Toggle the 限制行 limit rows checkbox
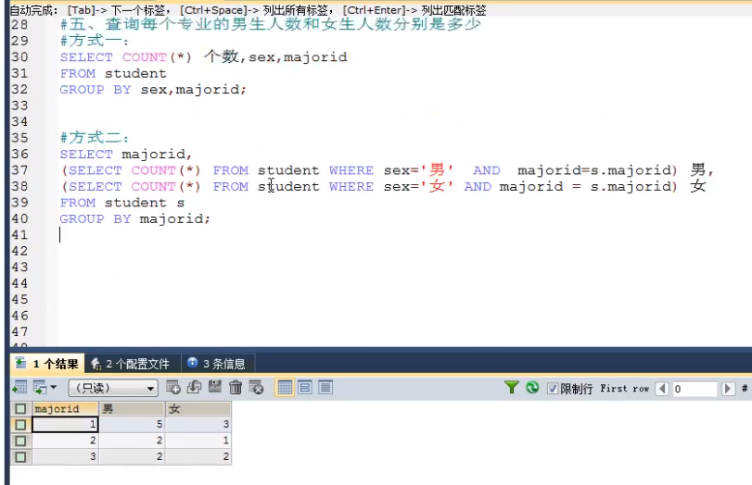Screen dimensions: 752x485 click(553, 389)
